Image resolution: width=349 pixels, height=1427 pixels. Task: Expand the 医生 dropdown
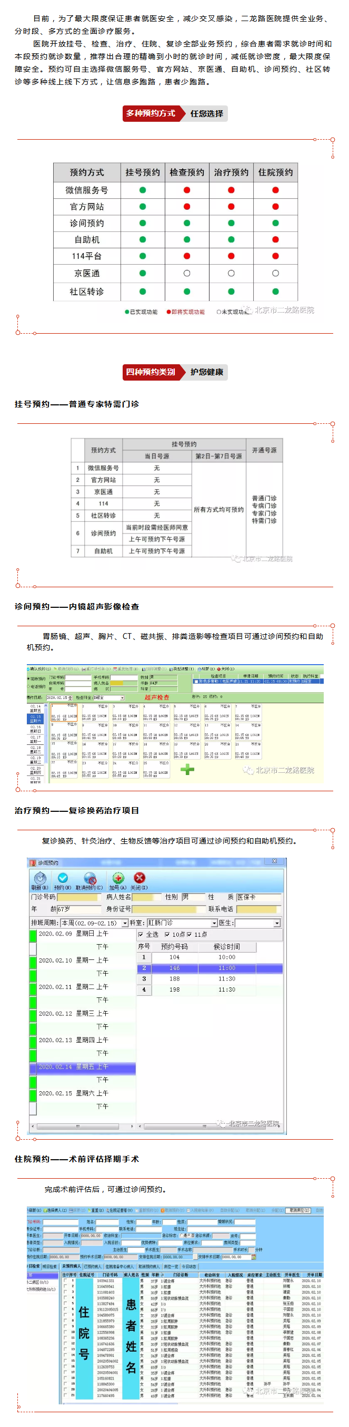pyautogui.click(x=277, y=924)
